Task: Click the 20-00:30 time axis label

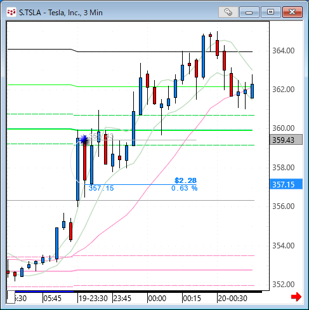Action: pos(233,299)
